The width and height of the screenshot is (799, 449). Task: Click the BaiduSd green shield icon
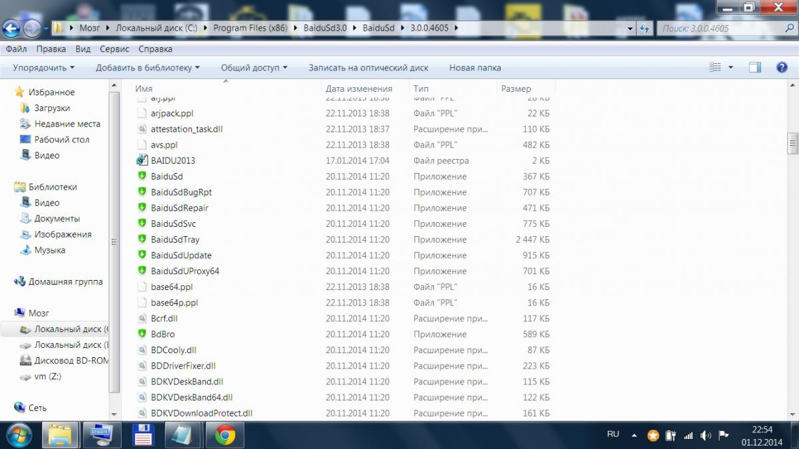click(x=141, y=176)
